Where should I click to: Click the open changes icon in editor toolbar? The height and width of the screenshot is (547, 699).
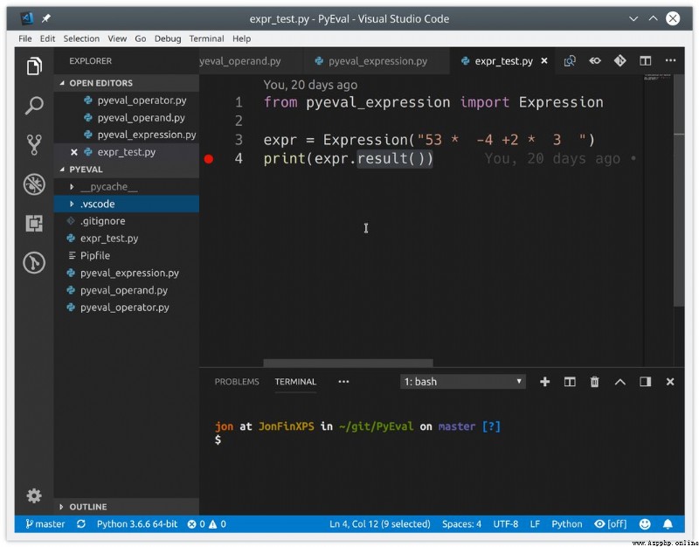pyautogui.click(x=570, y=60)
